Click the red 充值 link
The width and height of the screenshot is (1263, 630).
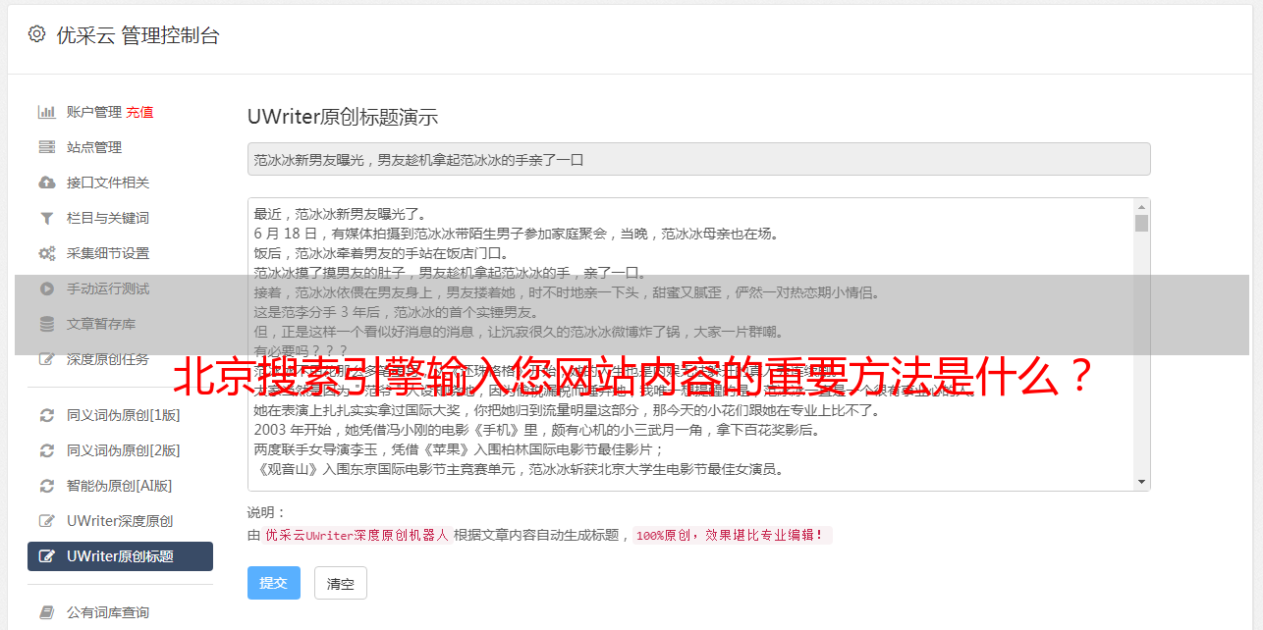[x=139, y=112]
